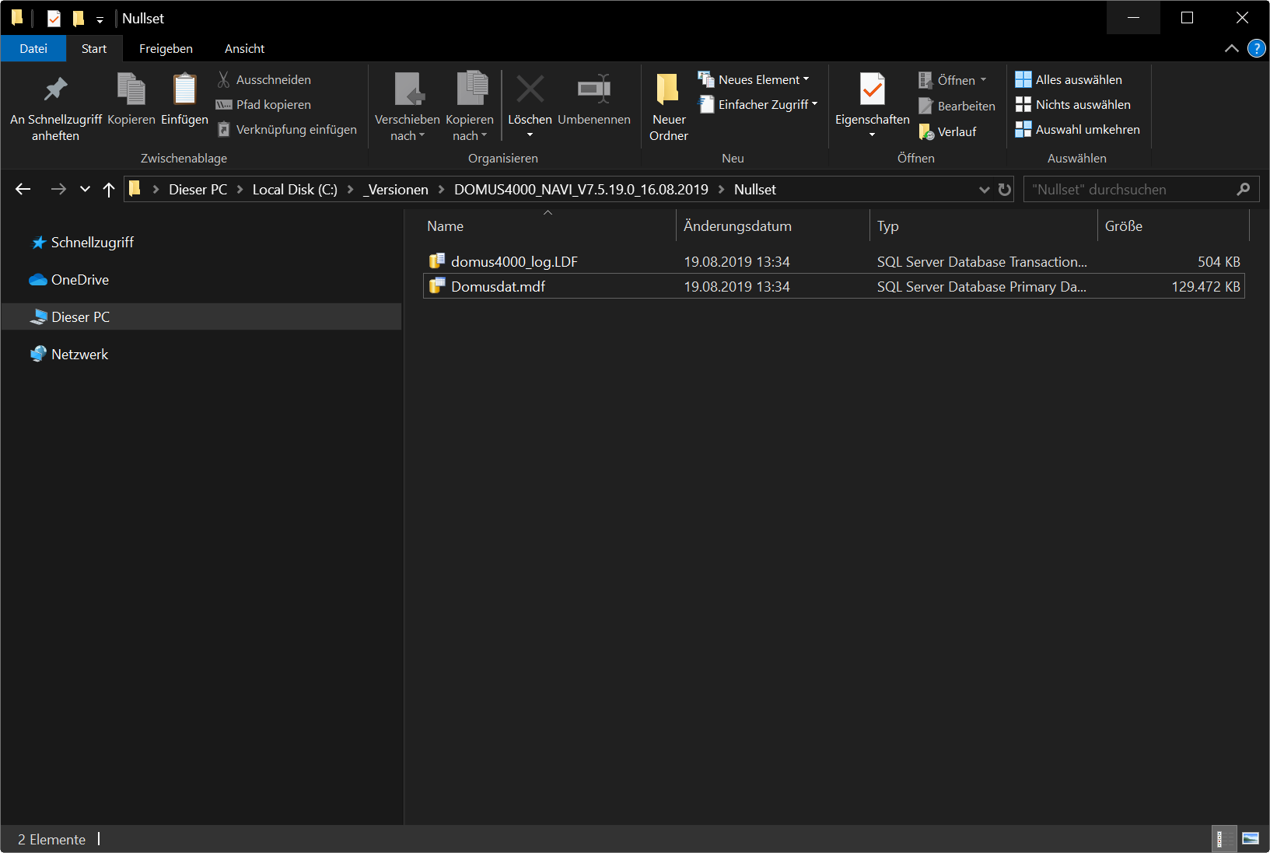Viewport: 1270px width, 853px height.
Task: Click DOMUS4000_NAVI_V7.5.19.0_16.08.2019 breadcrumb
Action: [581, 189]
